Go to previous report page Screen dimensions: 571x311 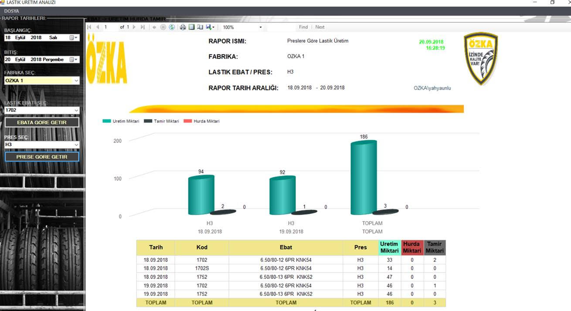pyautogui.click(x=98, y=27)
